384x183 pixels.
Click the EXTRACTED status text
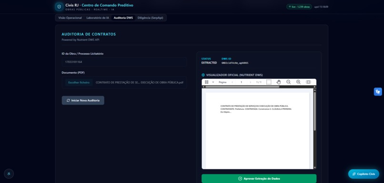(209, 63)
